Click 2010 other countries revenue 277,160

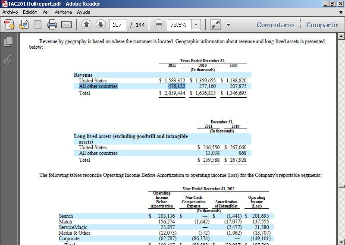207,86
